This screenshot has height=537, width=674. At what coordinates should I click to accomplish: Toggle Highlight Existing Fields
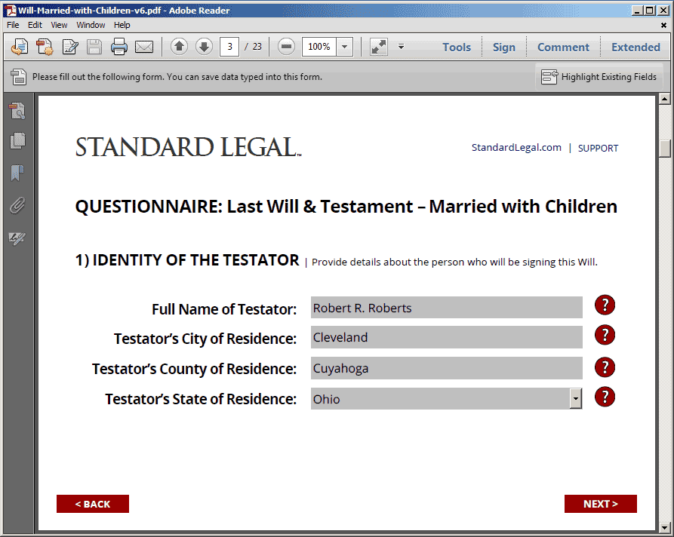tap(599, 77)
